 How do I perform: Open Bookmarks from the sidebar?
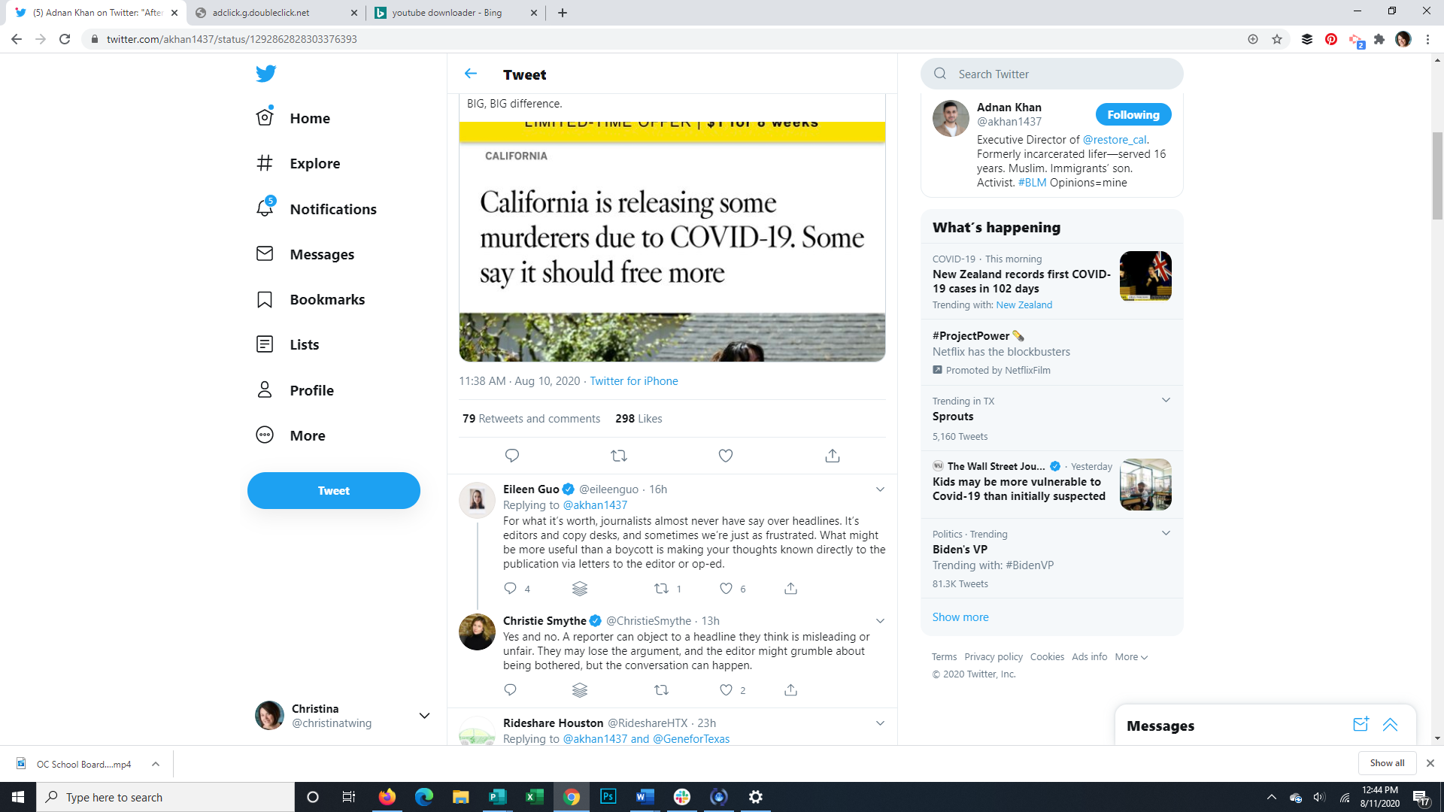[327, 299]
